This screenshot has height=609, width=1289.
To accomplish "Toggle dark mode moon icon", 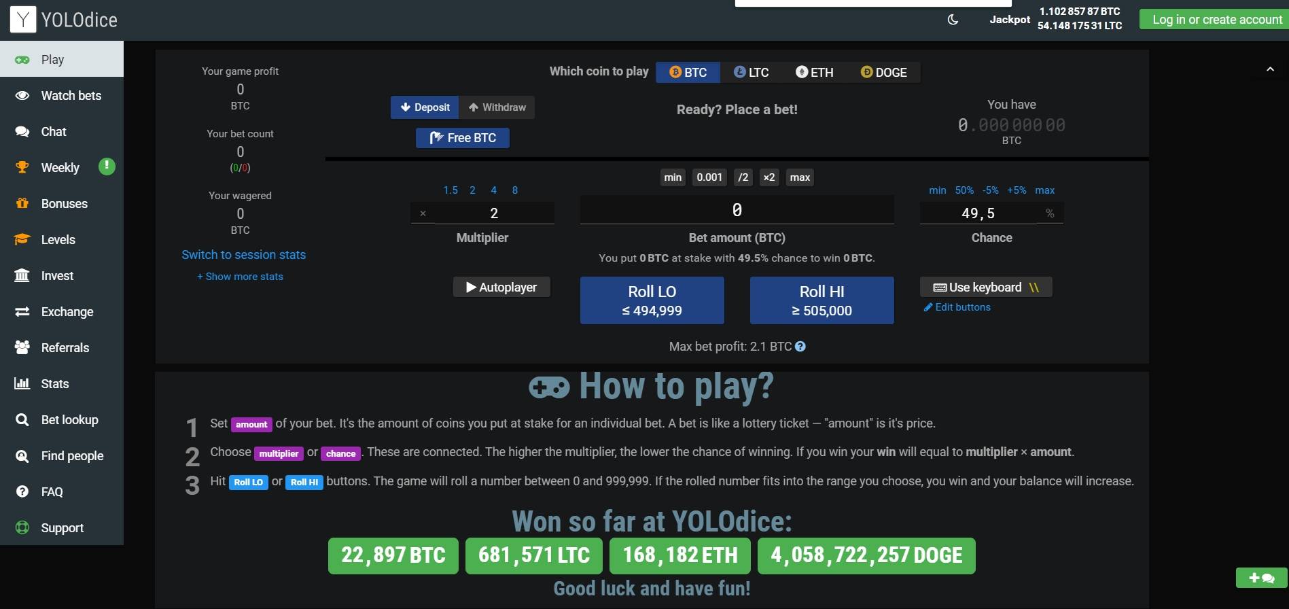I will point(953,20).
